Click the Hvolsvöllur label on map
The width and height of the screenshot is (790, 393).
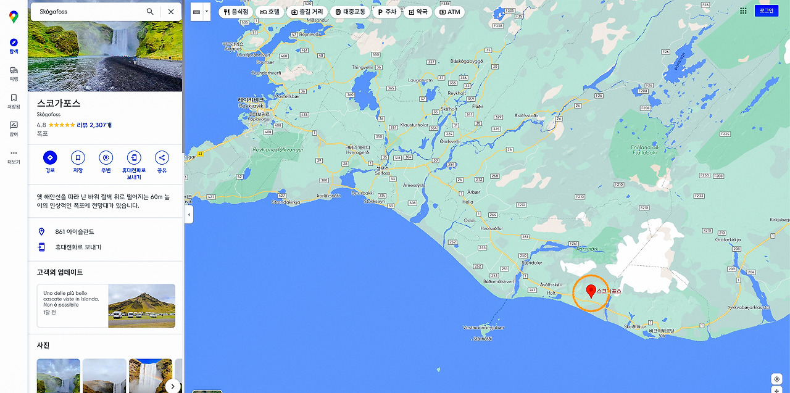pyautogui.click(x=492, y=228)
